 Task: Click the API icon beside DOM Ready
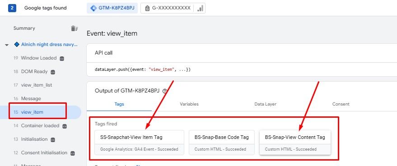[53, 72]
